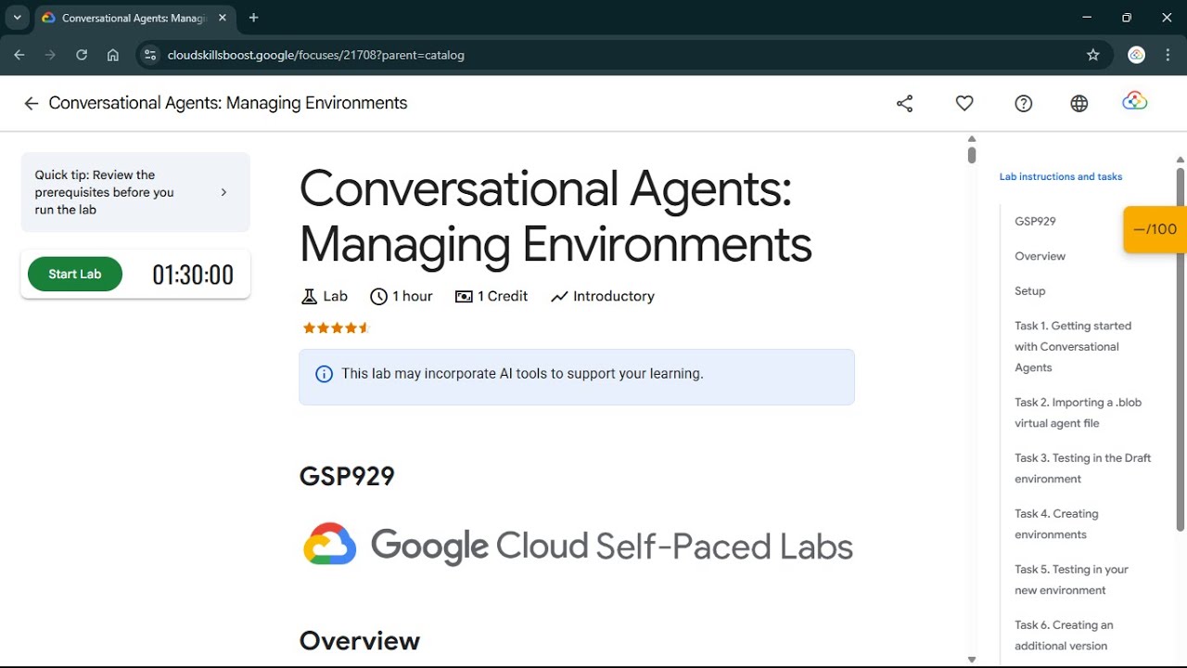Screen dimensions: 1187x668
Task: Jump to GSP929 in lab outline
Action: pos(1035,221)
